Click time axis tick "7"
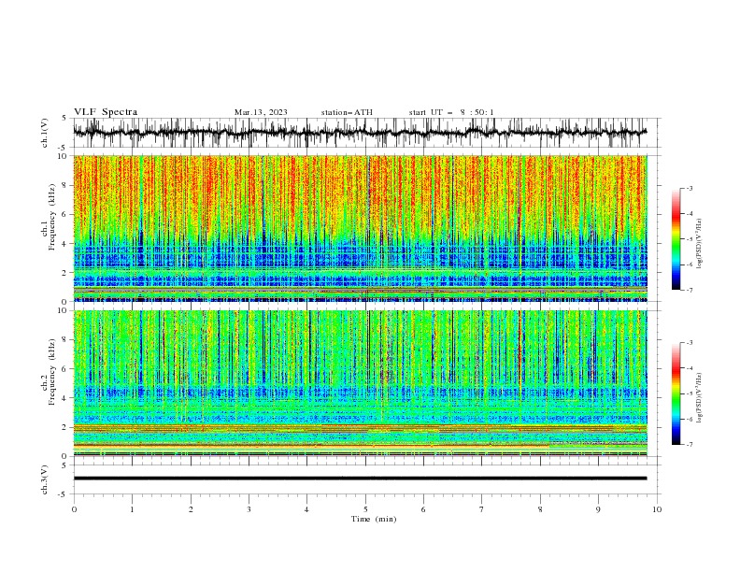Image resolution: width=740 pixels, height=572 pixels. click(x=482, y=509)
